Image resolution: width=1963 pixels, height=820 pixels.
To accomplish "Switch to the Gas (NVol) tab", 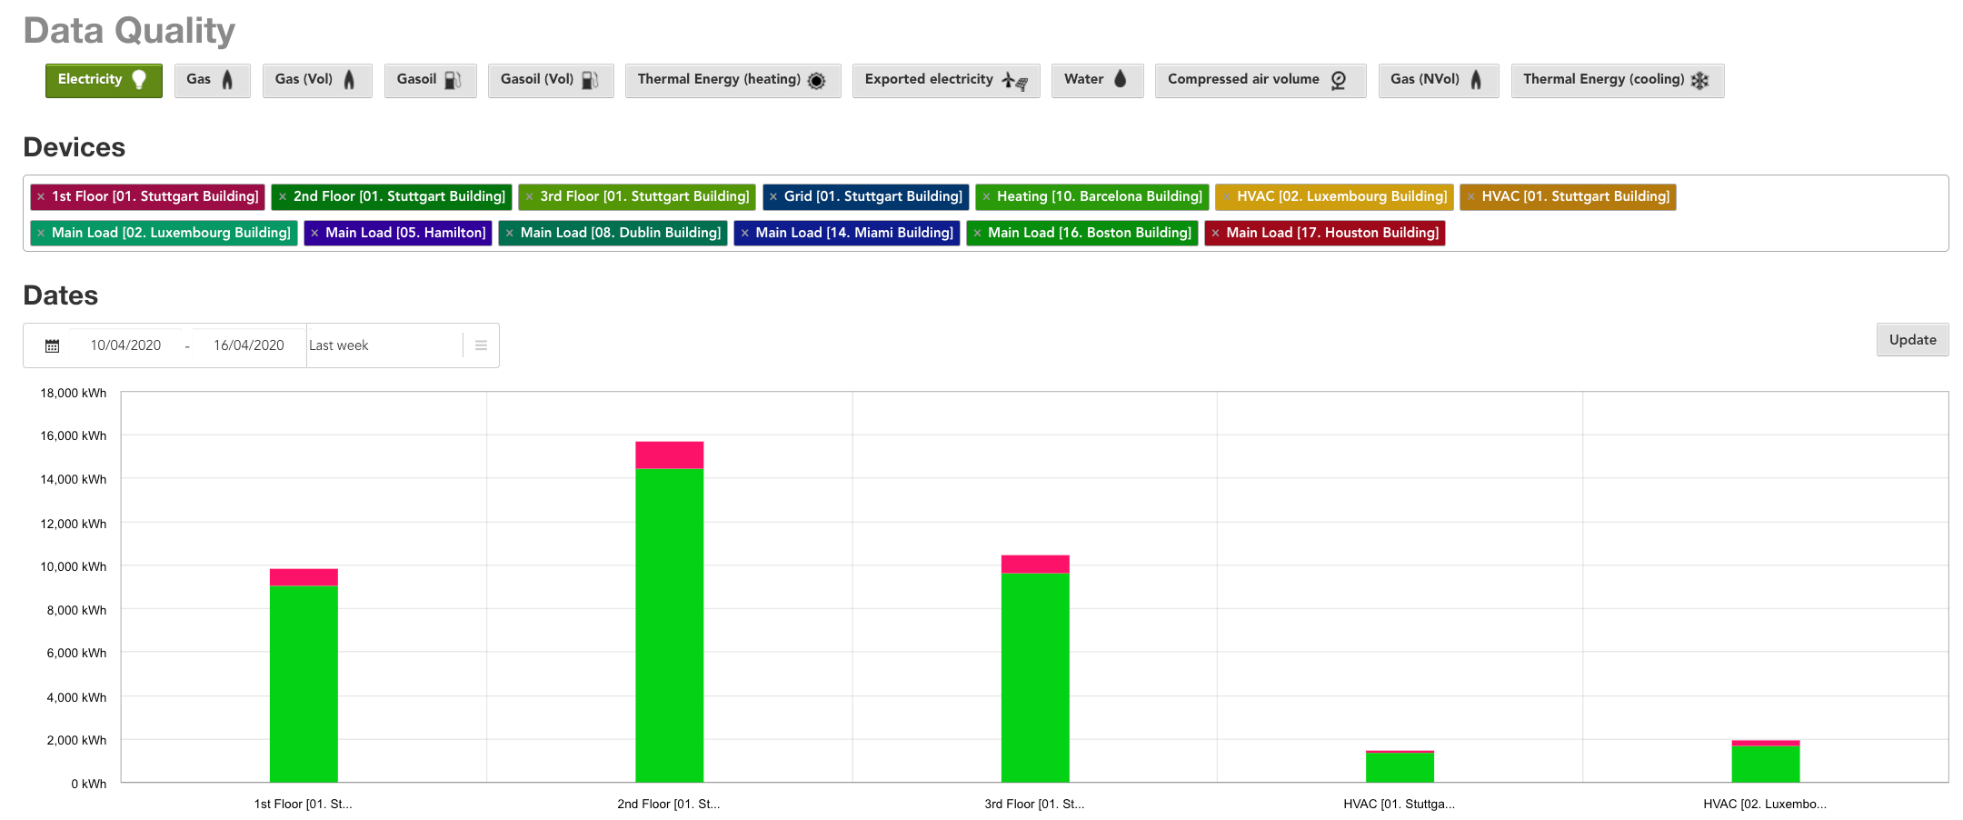I will coord(1439,80).
